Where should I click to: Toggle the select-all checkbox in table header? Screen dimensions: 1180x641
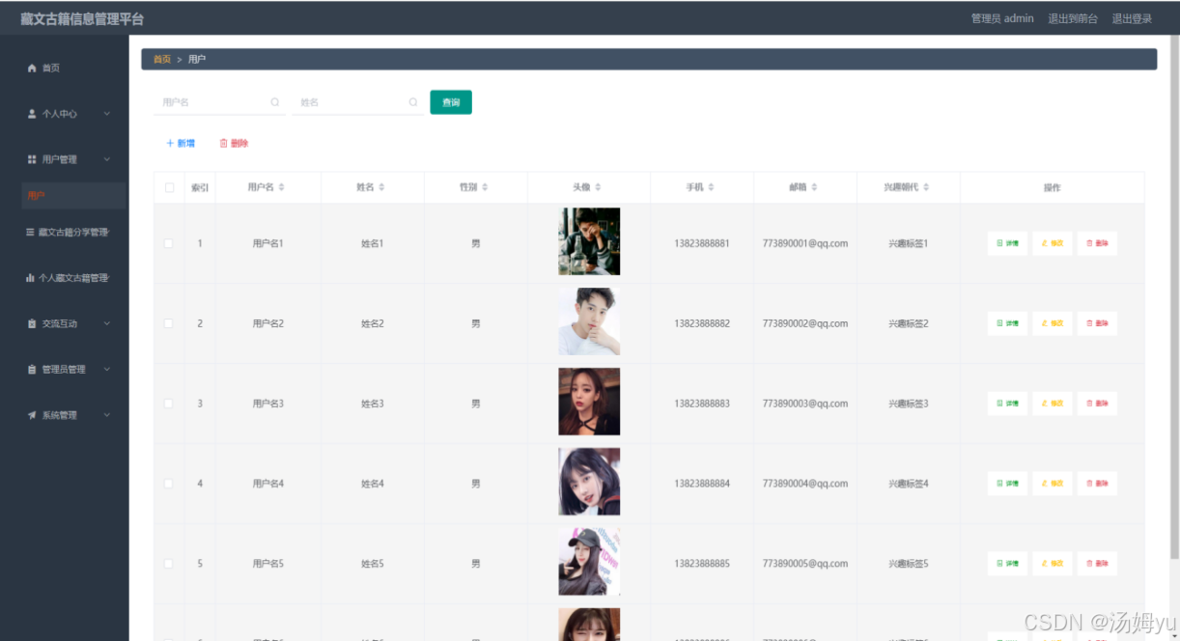tap(169, 187)
